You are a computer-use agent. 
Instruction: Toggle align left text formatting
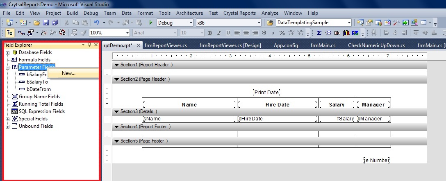tap(237, 33)
